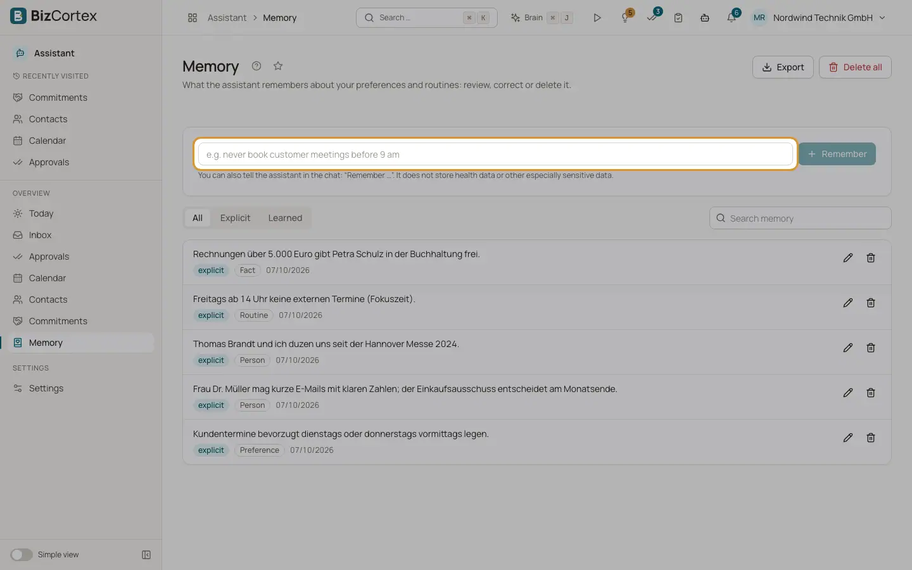Click the Search memory field
Image resolution: width=912 pixels, height=570 pixels.
click(801, 218)
